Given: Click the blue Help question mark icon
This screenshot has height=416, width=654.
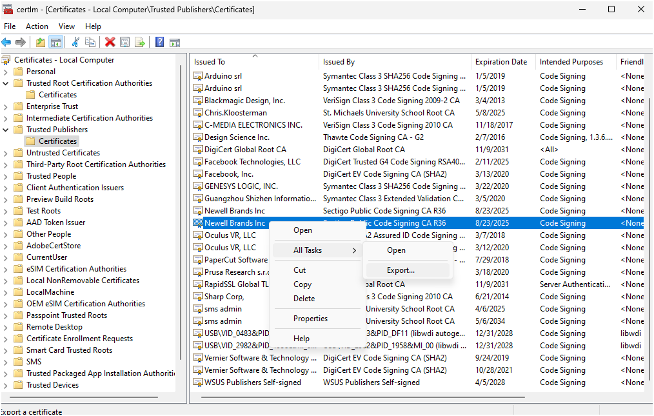Looking at the screenshot, I should tap(159, 43).
